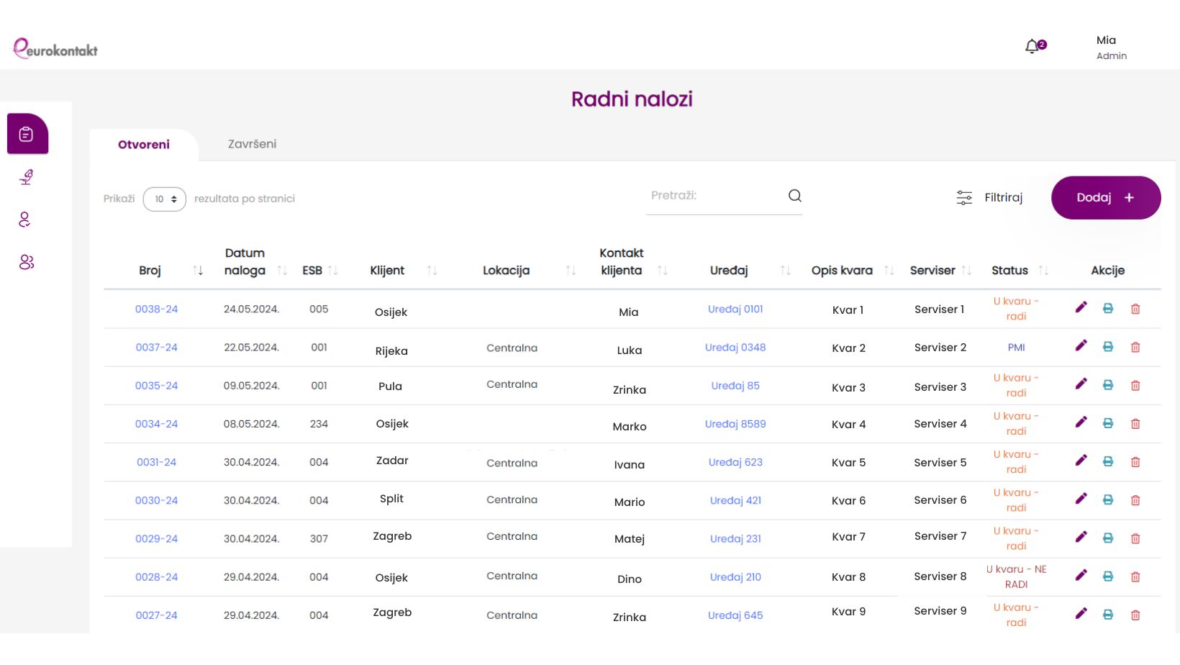The image size is (1180, 665).
Task: Delete work order 0031-24
Action: pos(1135,461)
